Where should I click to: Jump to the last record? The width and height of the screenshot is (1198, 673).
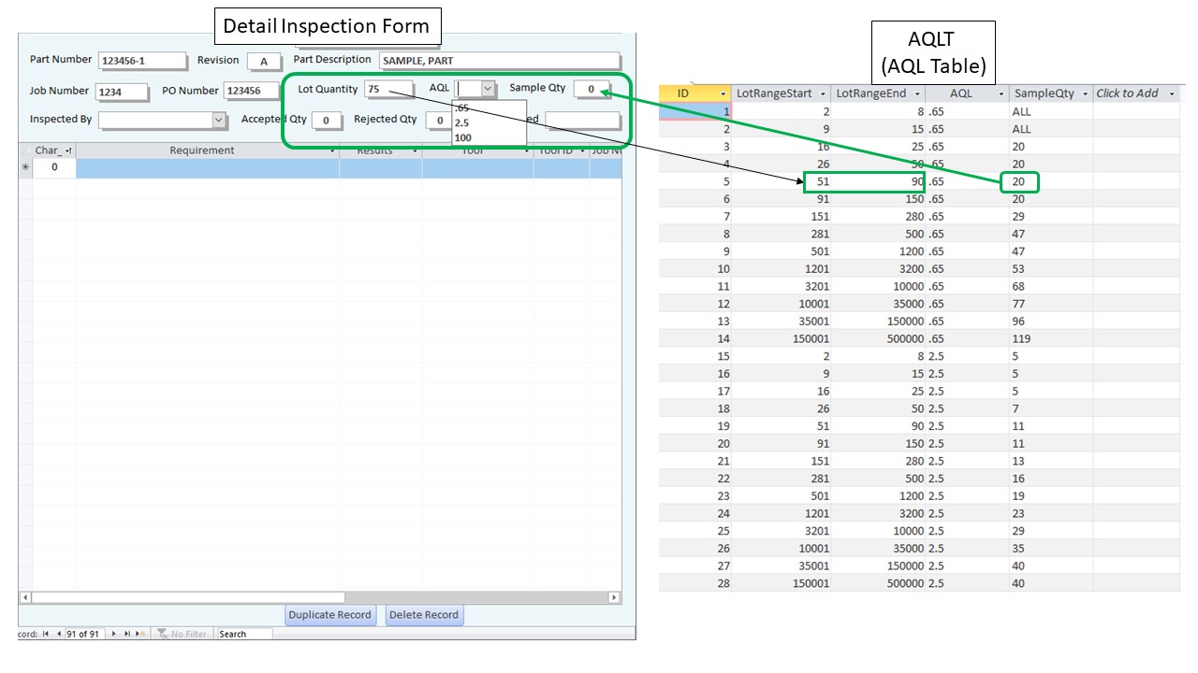(128, 633)
